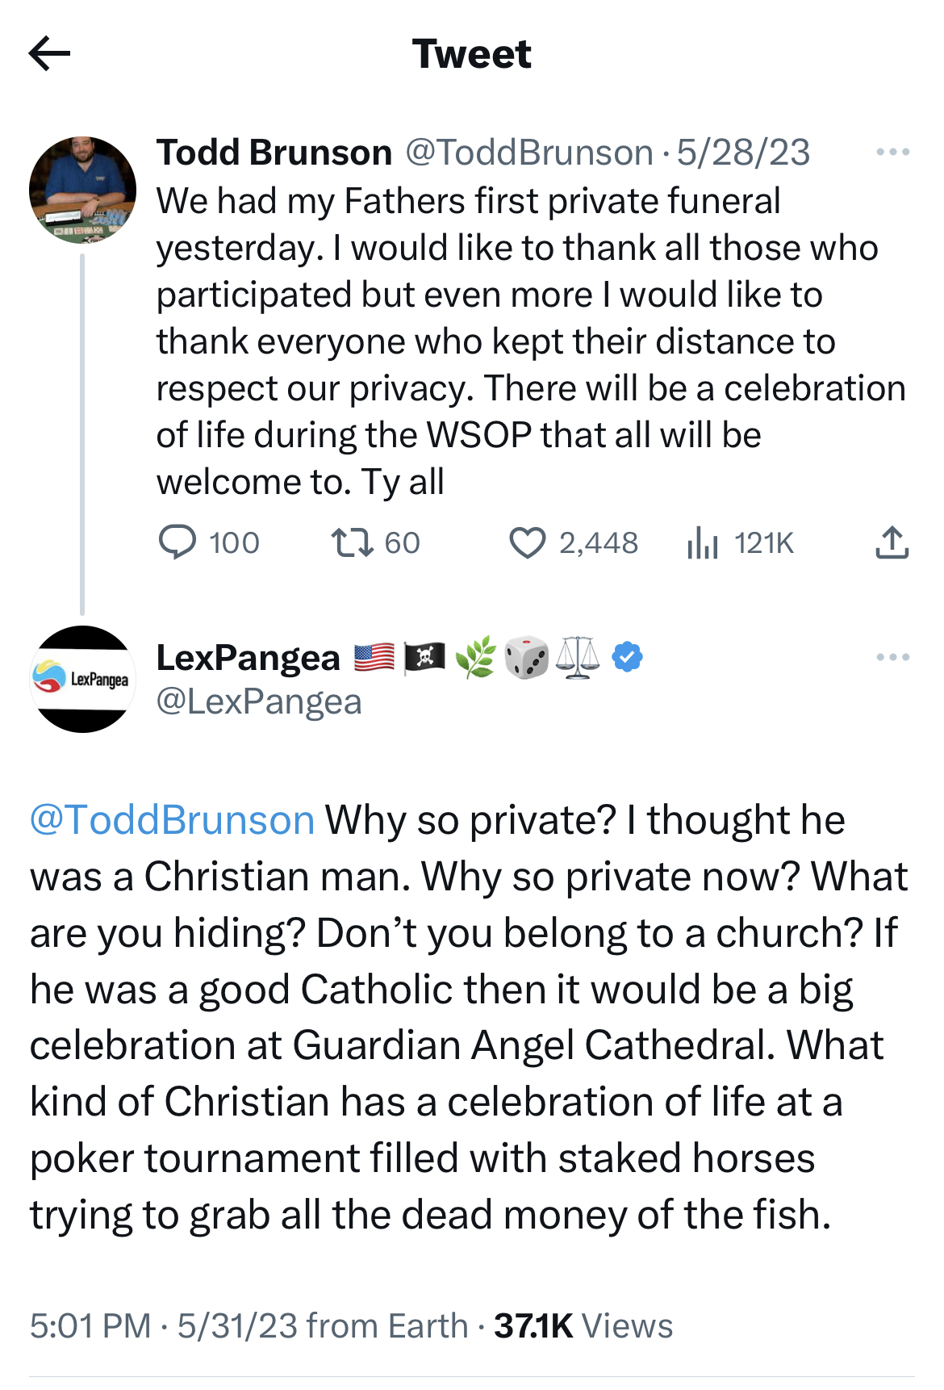The height and width of the screenshot is (1390, 944).
Task: Open Todd Brunson's profile picture
Action: (x=82, y=190)
